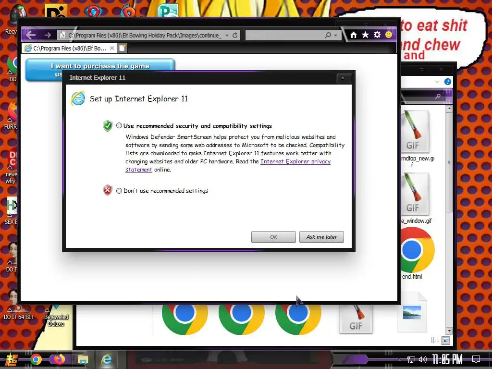Screen dimensions: 492x369
Task: Expand search provider dropdown arrow
Action: [x=336, y=36]
